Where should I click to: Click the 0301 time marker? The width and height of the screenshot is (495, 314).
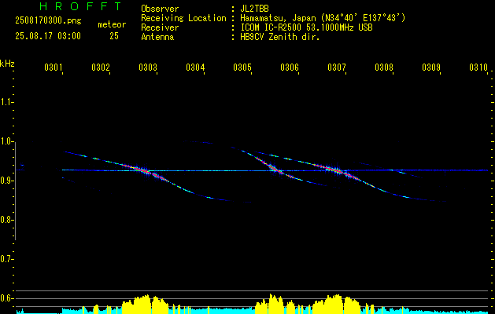click(53, 68)
